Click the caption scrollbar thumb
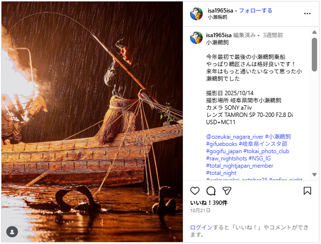321x244 pixels. (314, 55)
